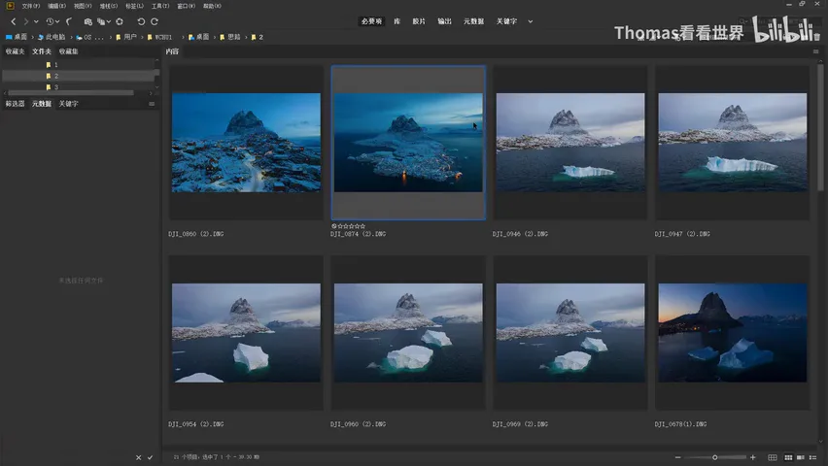Open the 标签 menu
The image size is (828, 466).
tap(134, 6)
